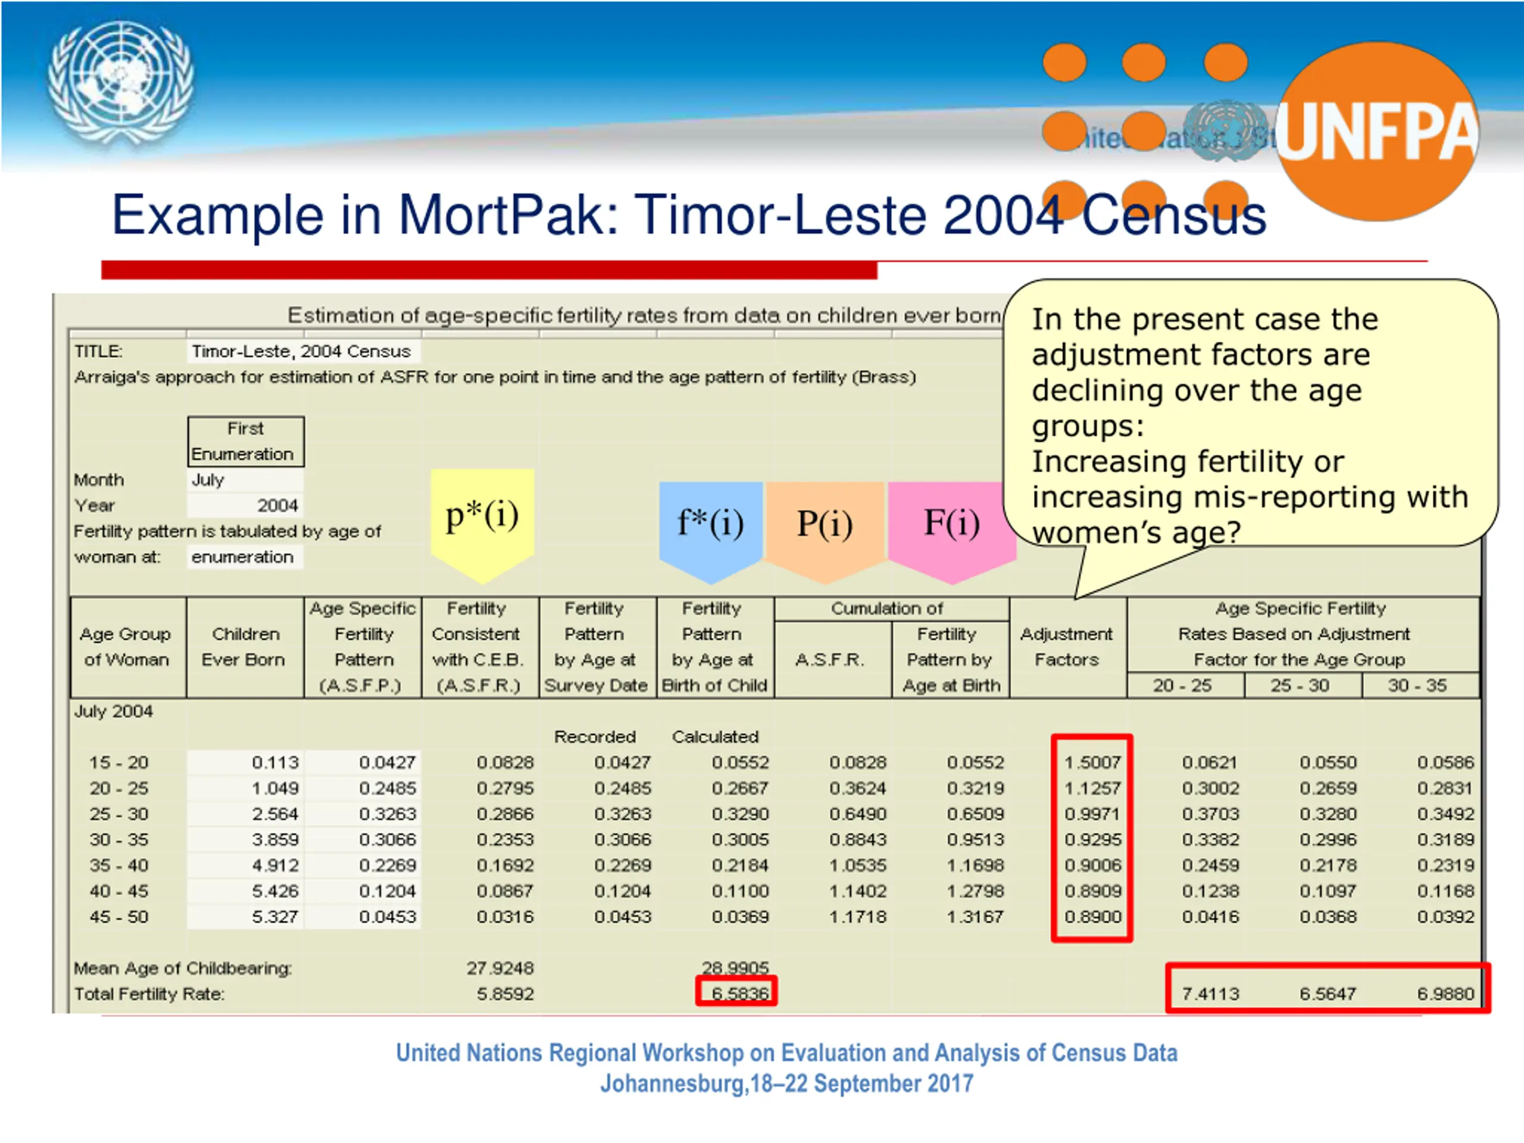Click the 'Recorded' label above the values
Viewport: 1524px width, 1143px height.
595,737
